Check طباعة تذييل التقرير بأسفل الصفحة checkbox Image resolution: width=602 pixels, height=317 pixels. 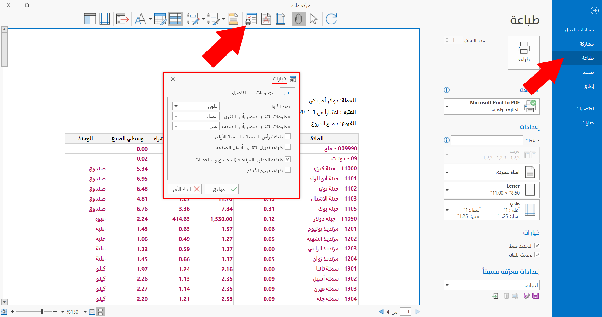pos(288,147)
